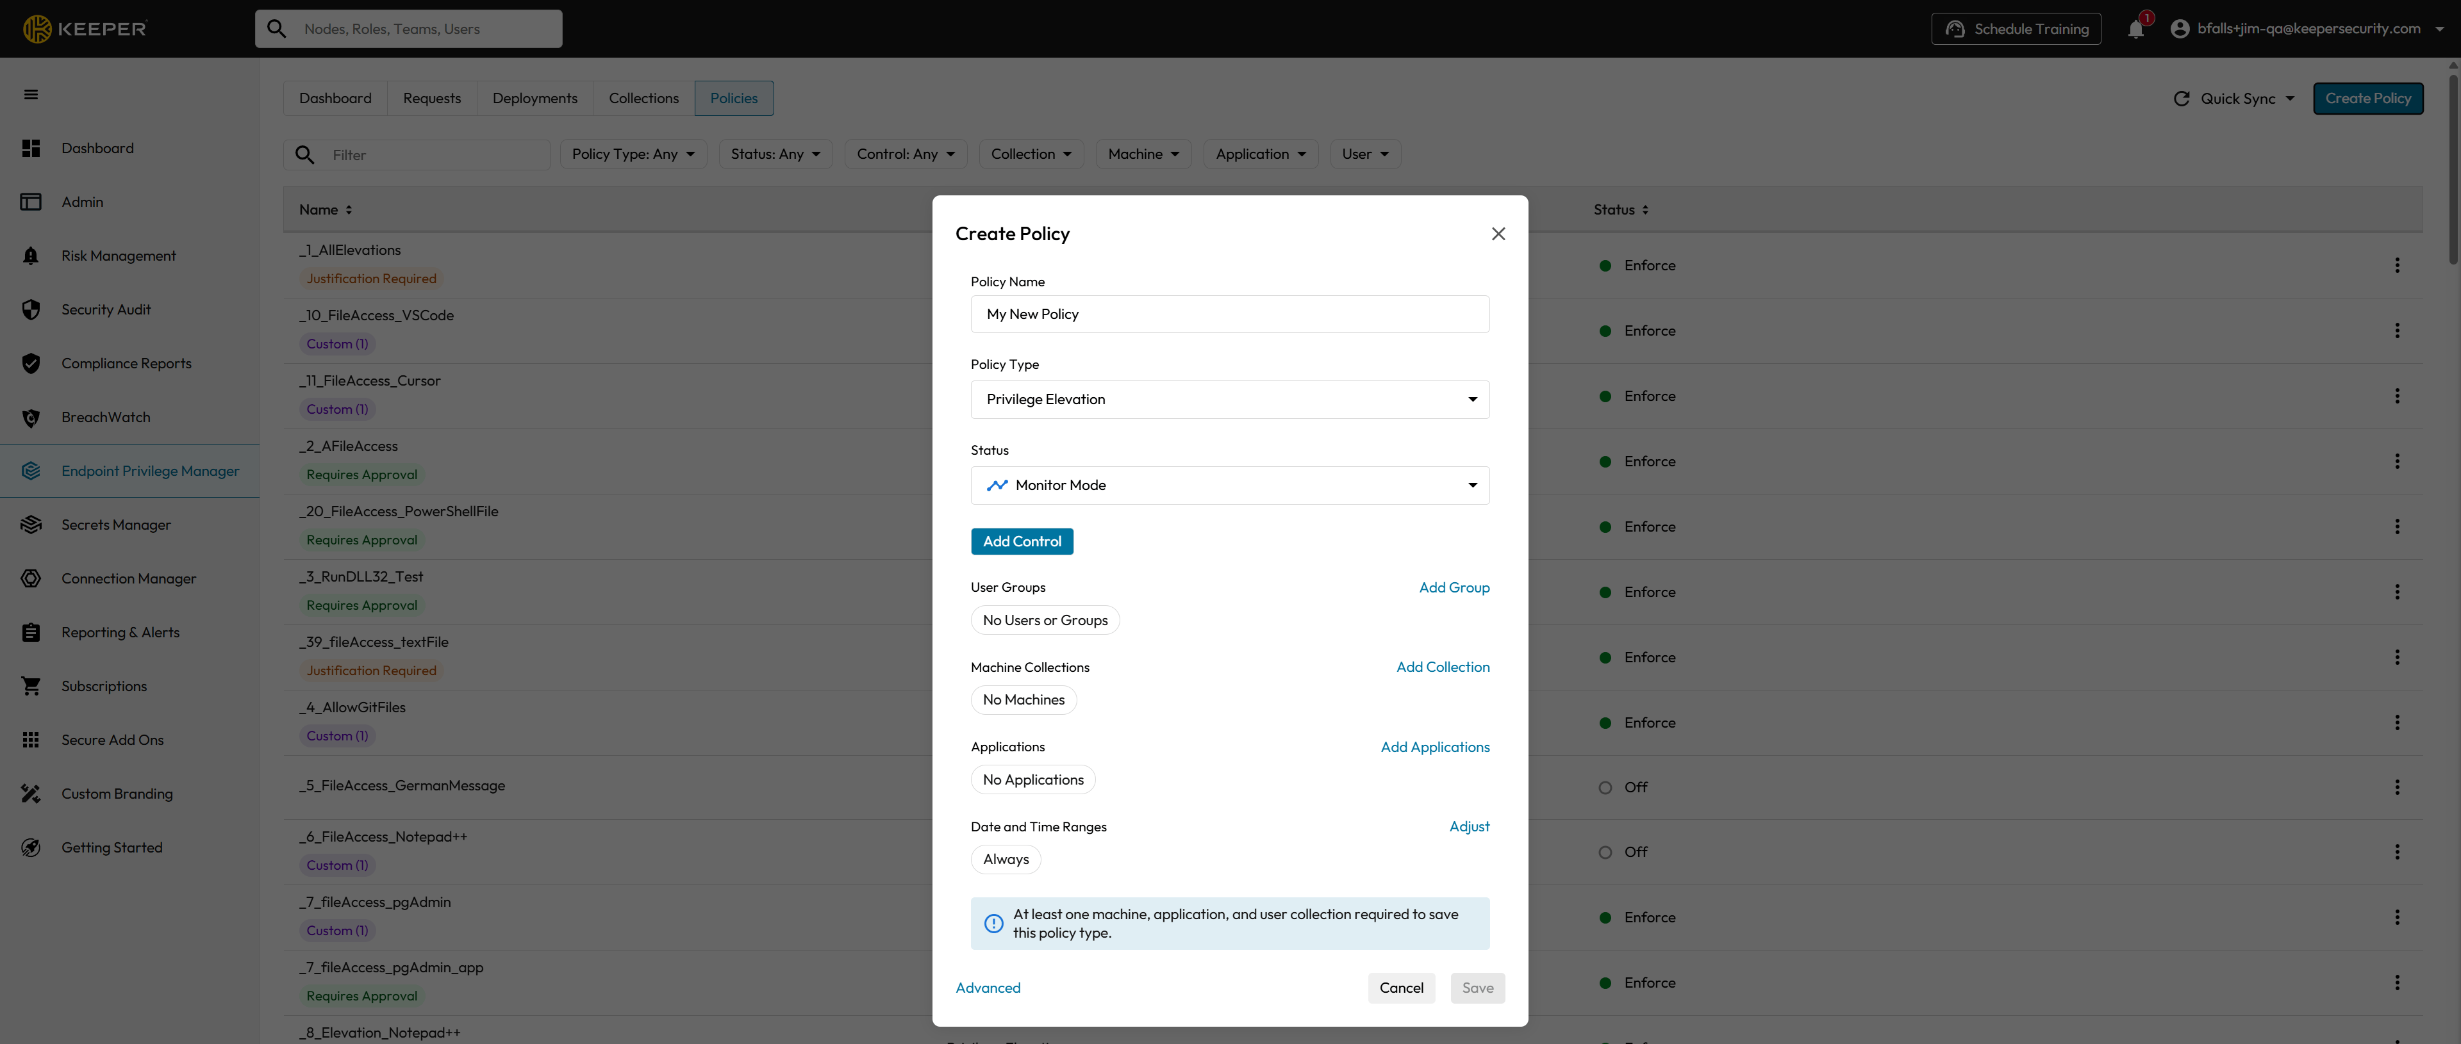The image size is (2461, 1044).
Task: Click the Quick Sync refresh icon
Action: pos(2181,99)
